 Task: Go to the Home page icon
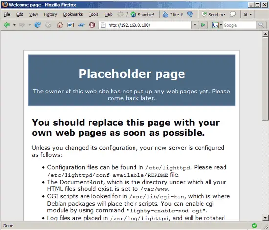click(x=60, y=25)
